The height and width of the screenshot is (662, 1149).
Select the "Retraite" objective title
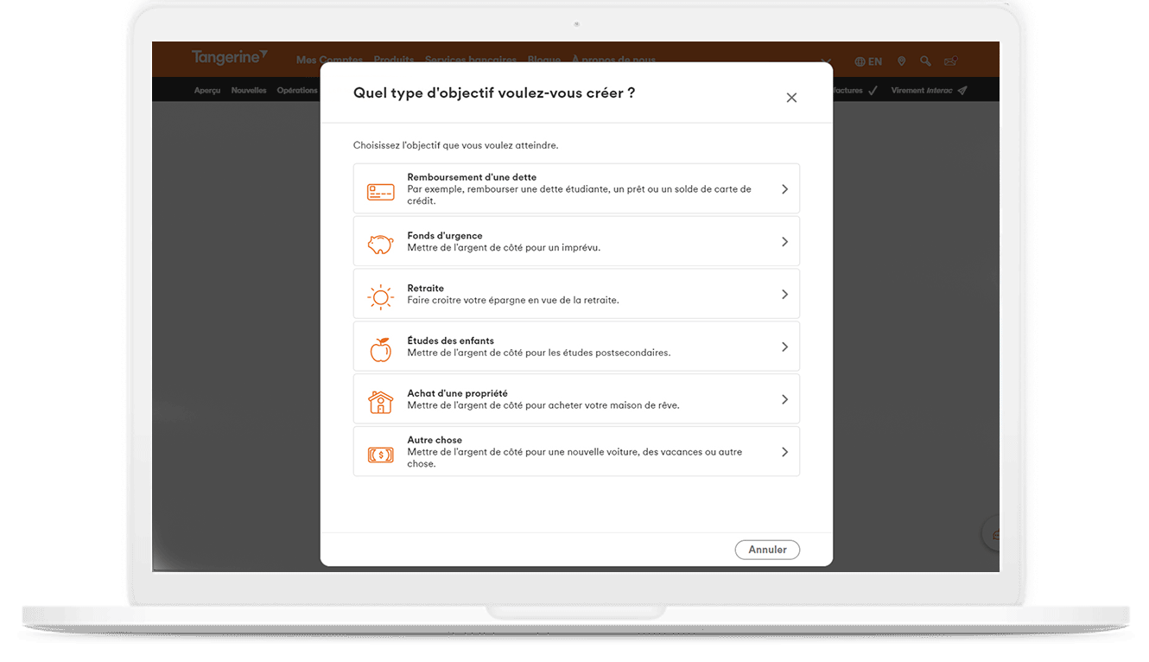point(425,288)
